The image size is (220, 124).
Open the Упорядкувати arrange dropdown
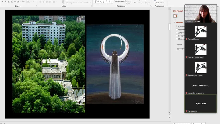119,1
